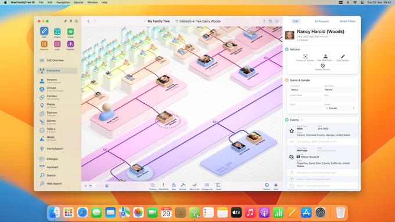Click New To Do tool
395x222 pixels.
pos(195,186)
